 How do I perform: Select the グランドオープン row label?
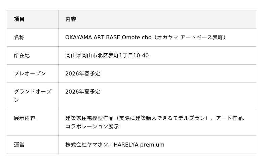coord(32,92)
